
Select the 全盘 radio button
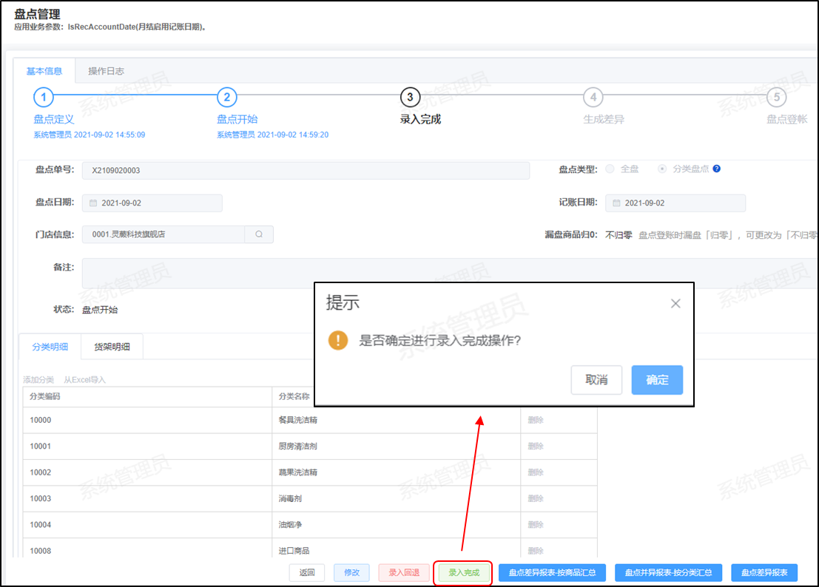(x=610, y=169)
